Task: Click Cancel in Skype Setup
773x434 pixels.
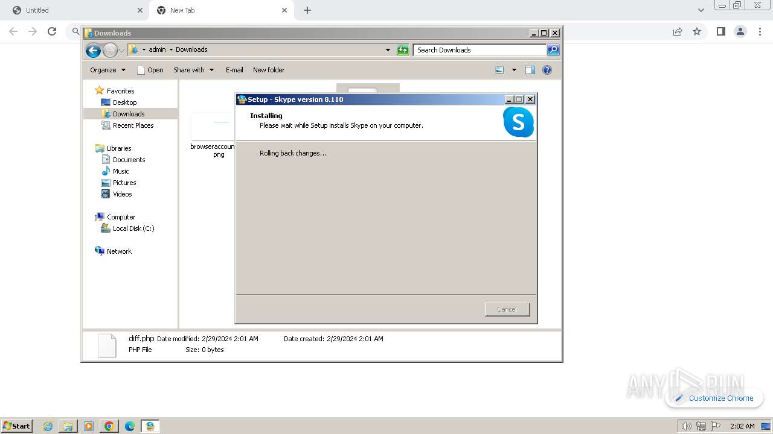Action: [x=507, y=309]
